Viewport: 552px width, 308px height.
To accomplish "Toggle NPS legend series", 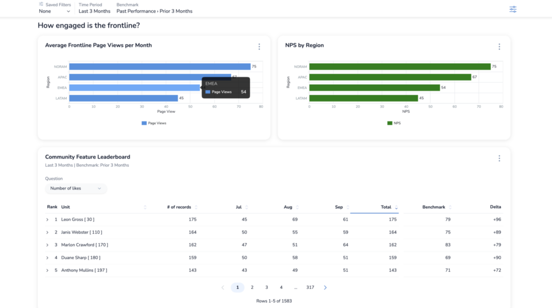I will coord(394,123).
